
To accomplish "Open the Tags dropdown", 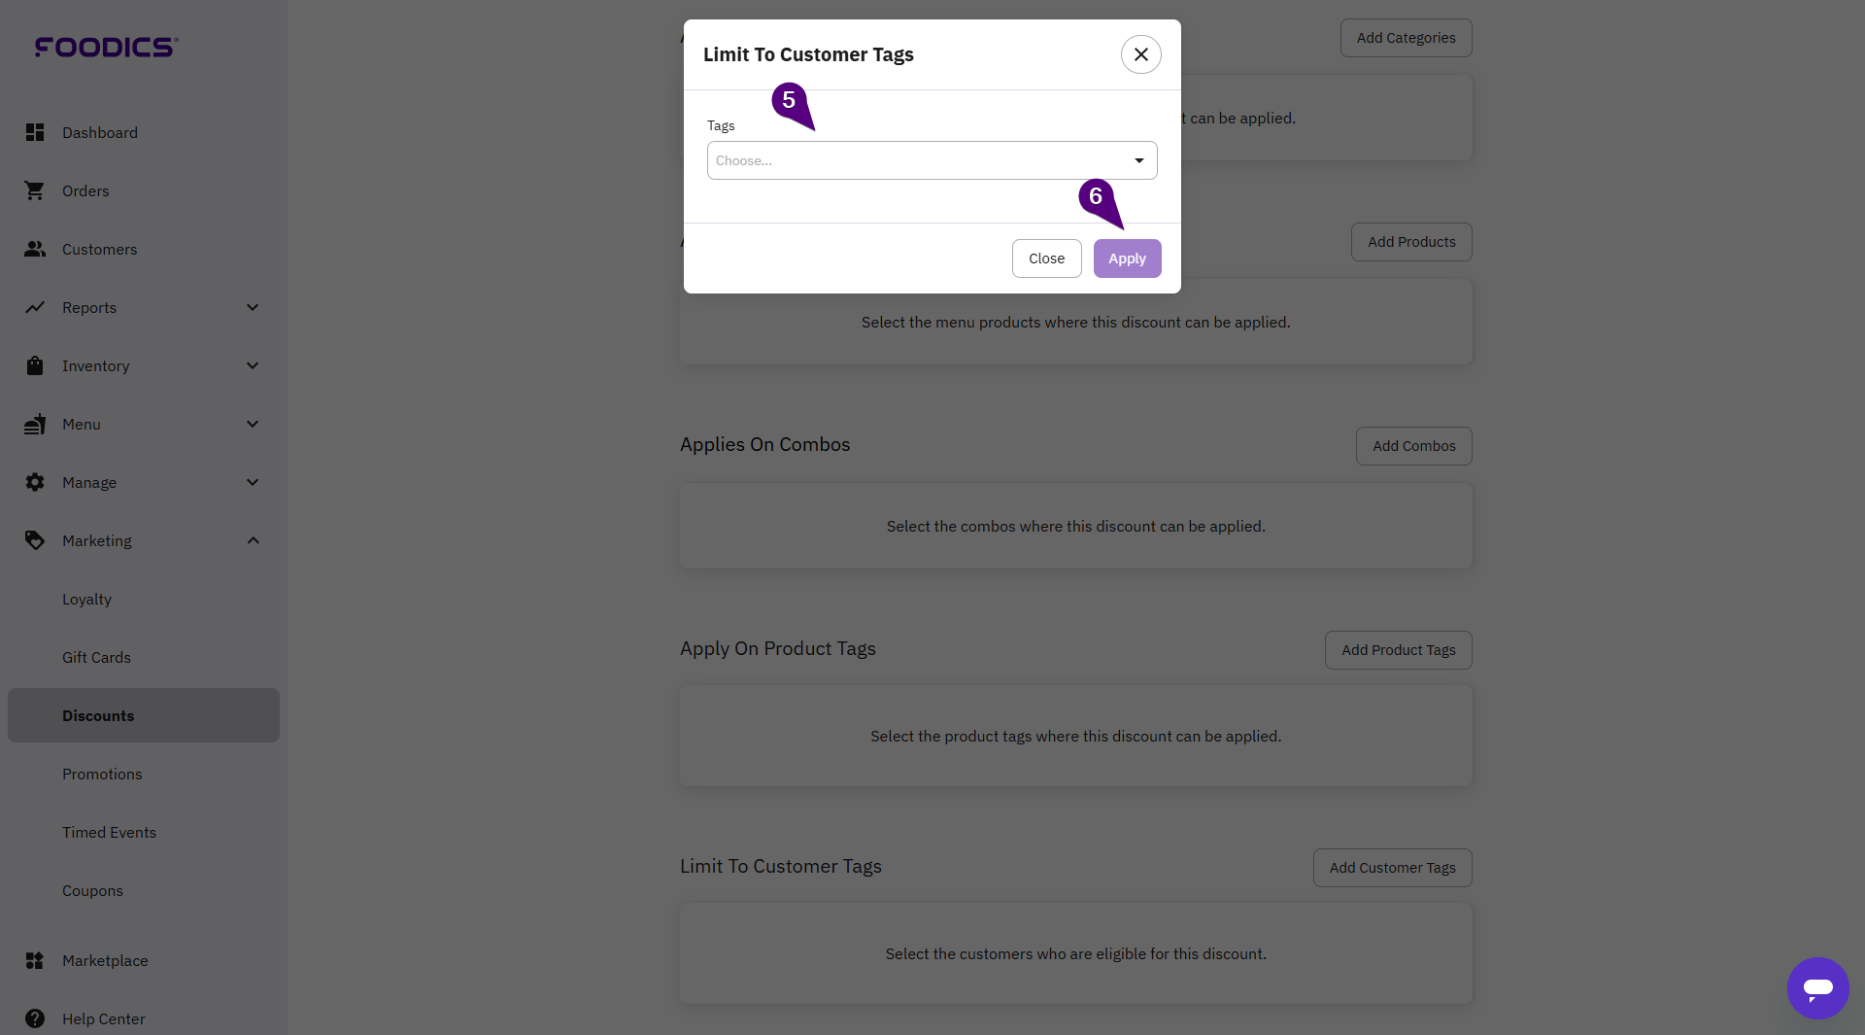I will (x=932, y=160).
